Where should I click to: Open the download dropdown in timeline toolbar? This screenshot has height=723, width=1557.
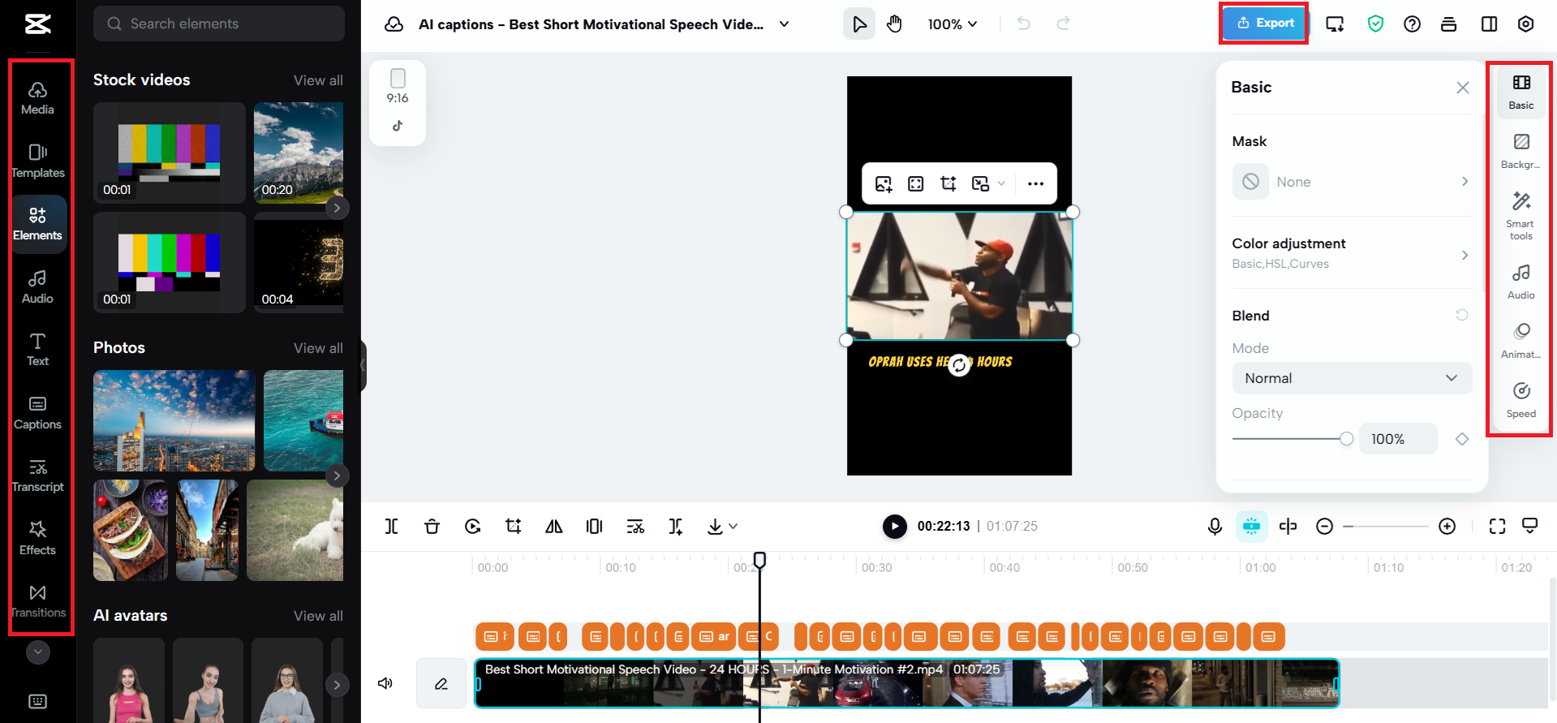pos(721,527)
